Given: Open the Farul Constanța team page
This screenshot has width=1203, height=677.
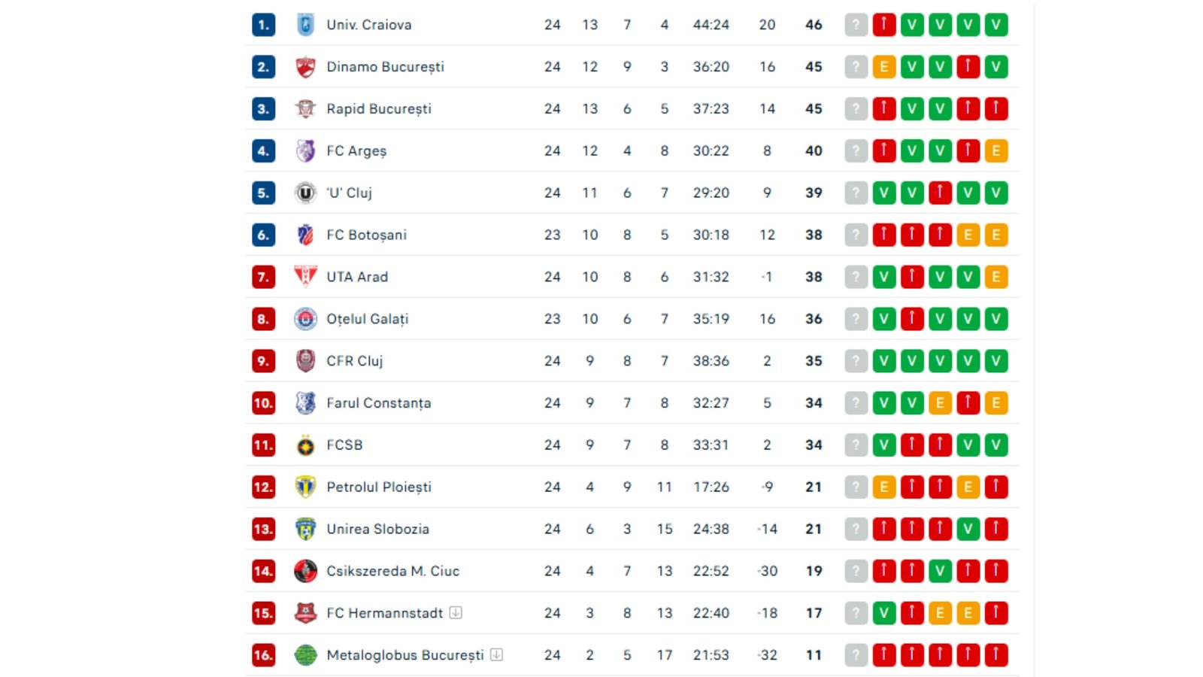Looking at the screenshot, I should tap(378, 402).
